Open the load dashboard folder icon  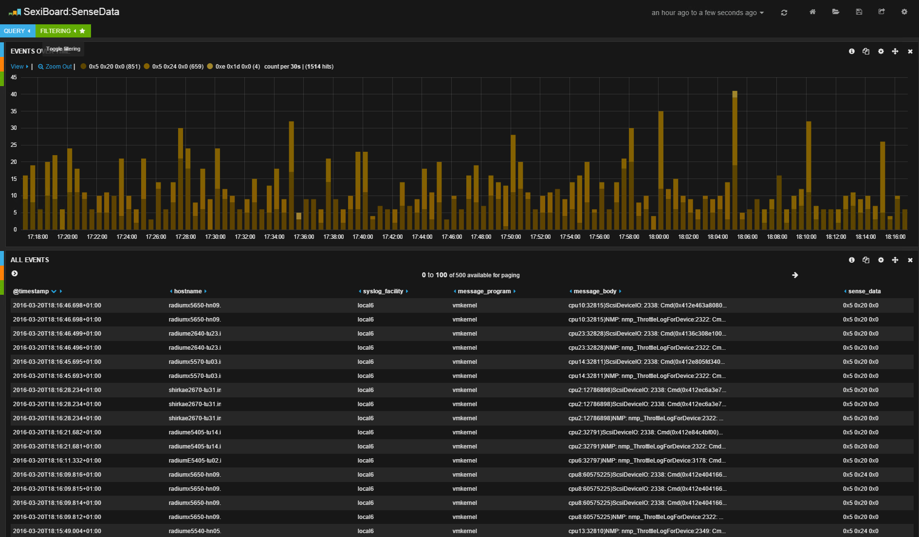point(835,12)
